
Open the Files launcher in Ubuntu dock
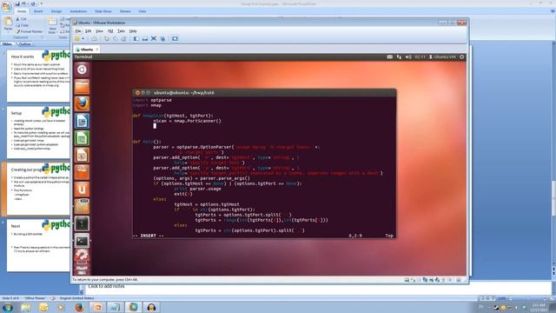pyautogui.click(x=82, y=87)
